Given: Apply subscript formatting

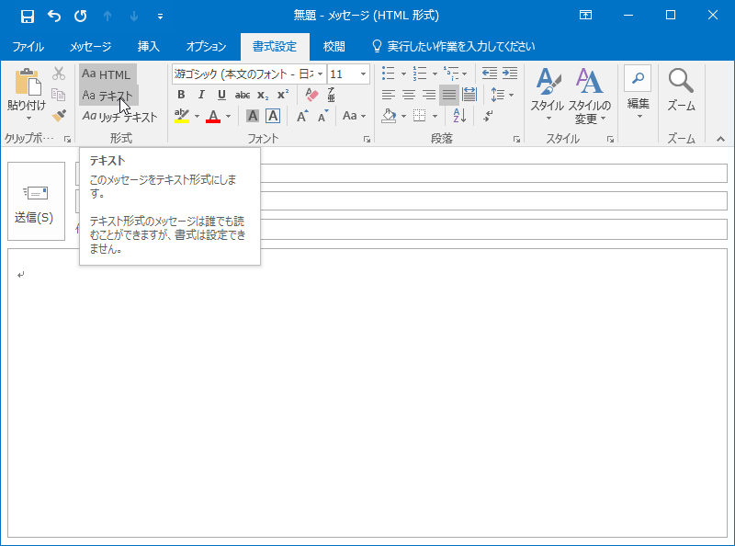Looking at the screenshot, I should pyautogui.click(x=264, y=94).
